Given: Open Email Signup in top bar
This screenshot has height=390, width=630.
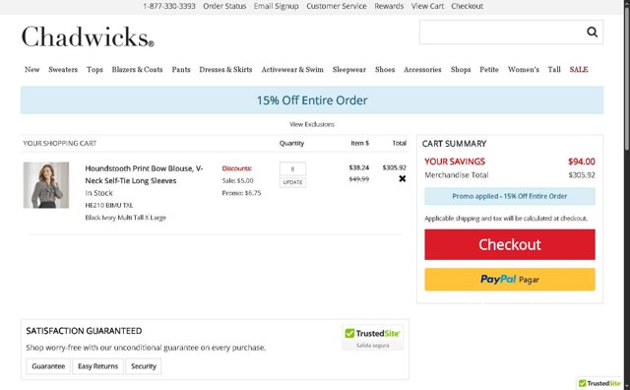Looking at the screenshot, I should [276, 6].
